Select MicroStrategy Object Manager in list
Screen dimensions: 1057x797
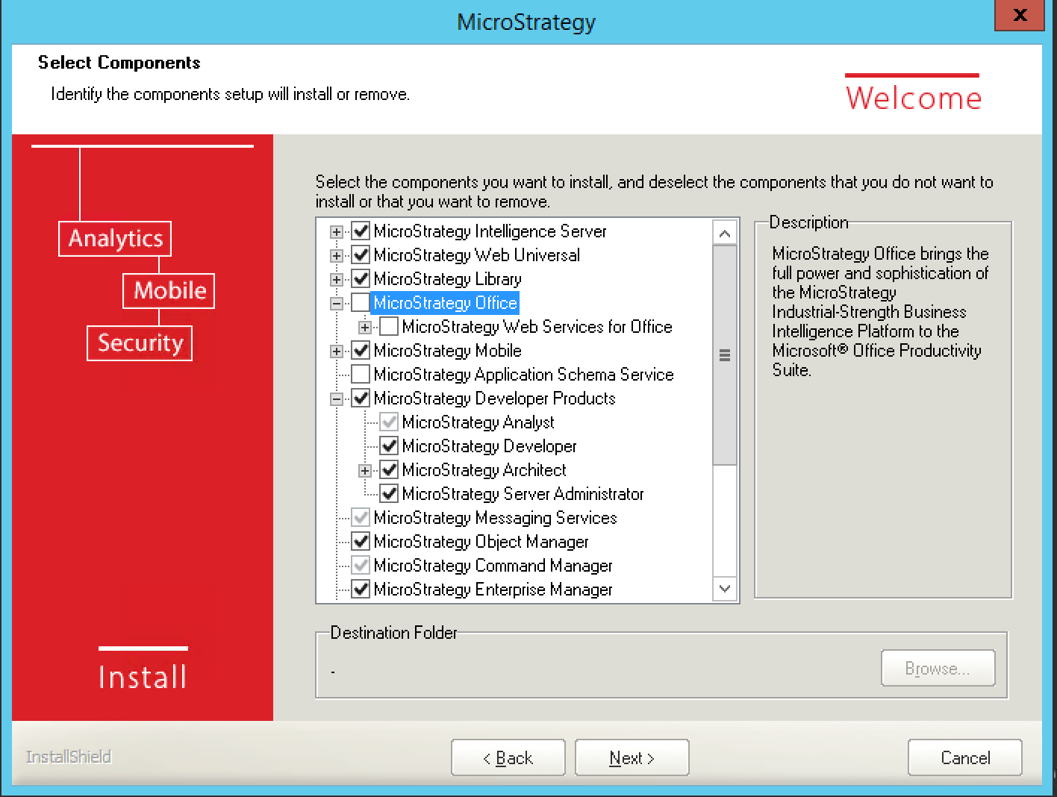tap(481, 542)
